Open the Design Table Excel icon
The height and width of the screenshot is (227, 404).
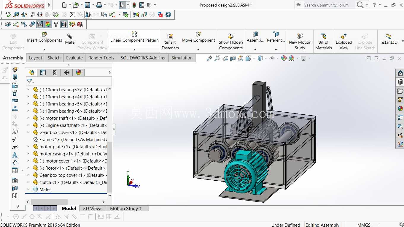pos(125,15)
